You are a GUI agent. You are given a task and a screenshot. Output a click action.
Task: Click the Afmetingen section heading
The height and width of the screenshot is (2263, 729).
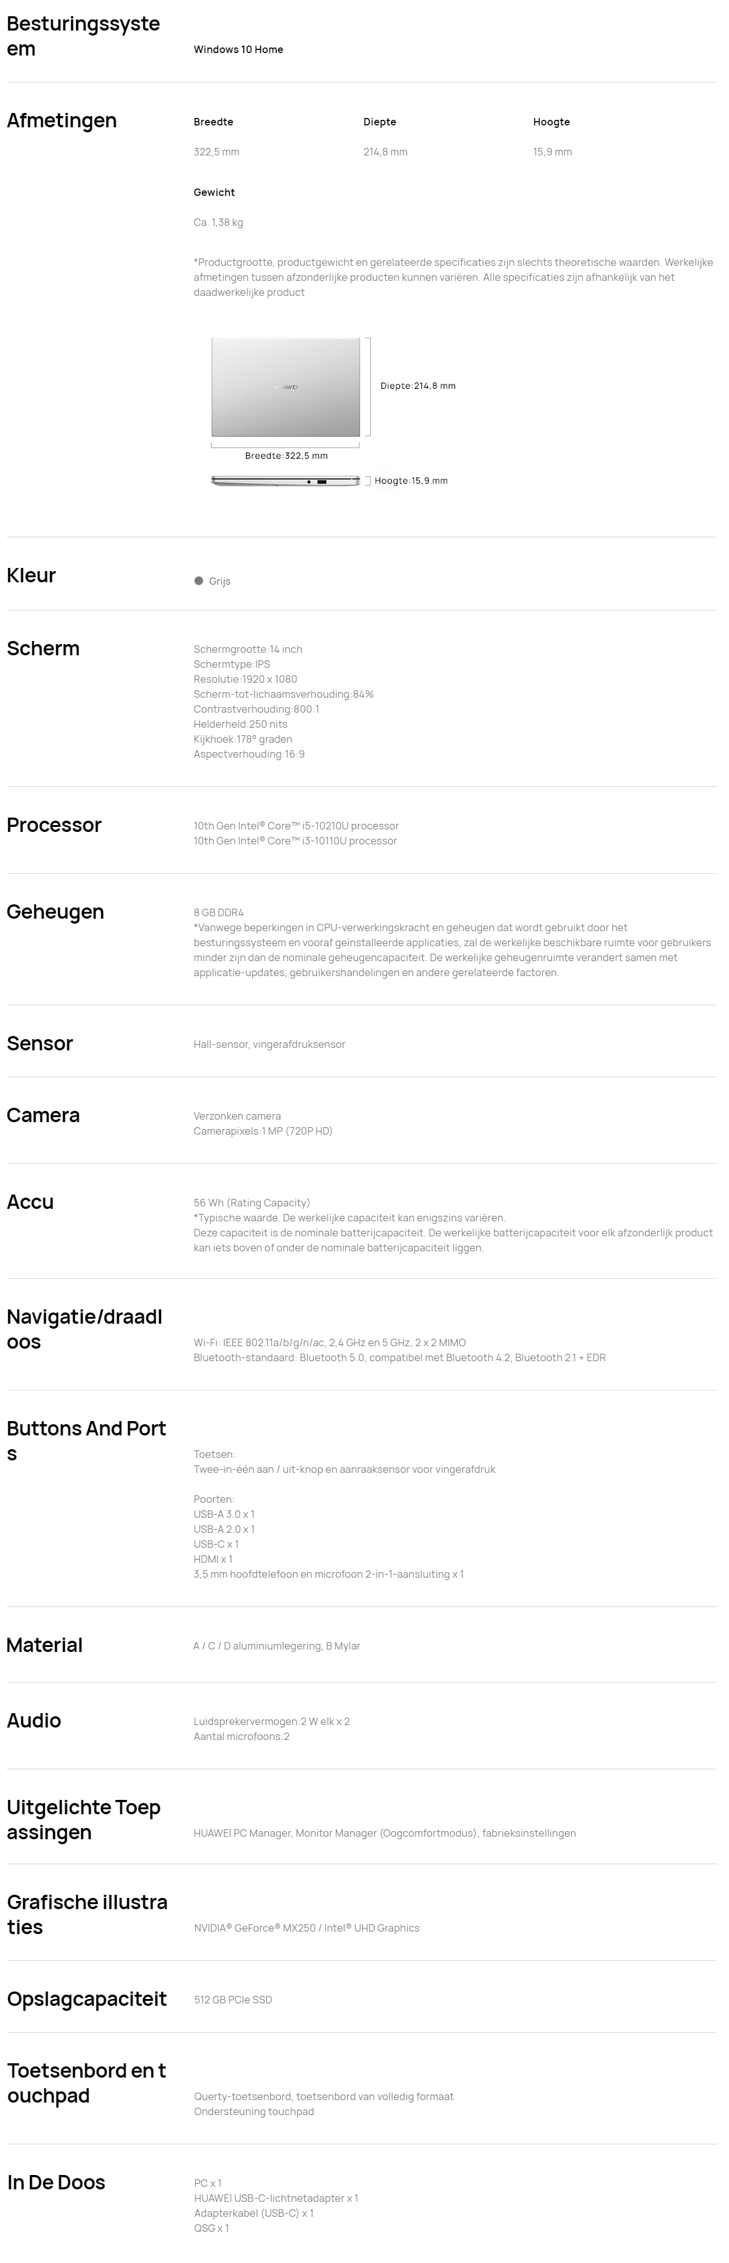(x=62, y=120)
